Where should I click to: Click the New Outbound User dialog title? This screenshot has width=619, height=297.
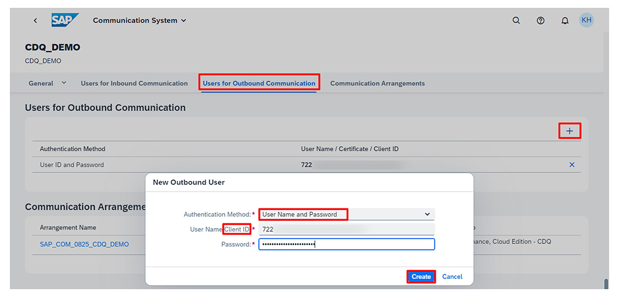(189, 182)
